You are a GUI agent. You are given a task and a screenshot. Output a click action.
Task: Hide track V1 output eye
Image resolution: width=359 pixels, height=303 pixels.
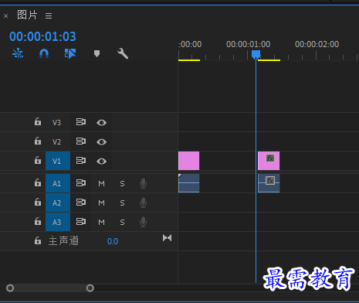(101, 162)
